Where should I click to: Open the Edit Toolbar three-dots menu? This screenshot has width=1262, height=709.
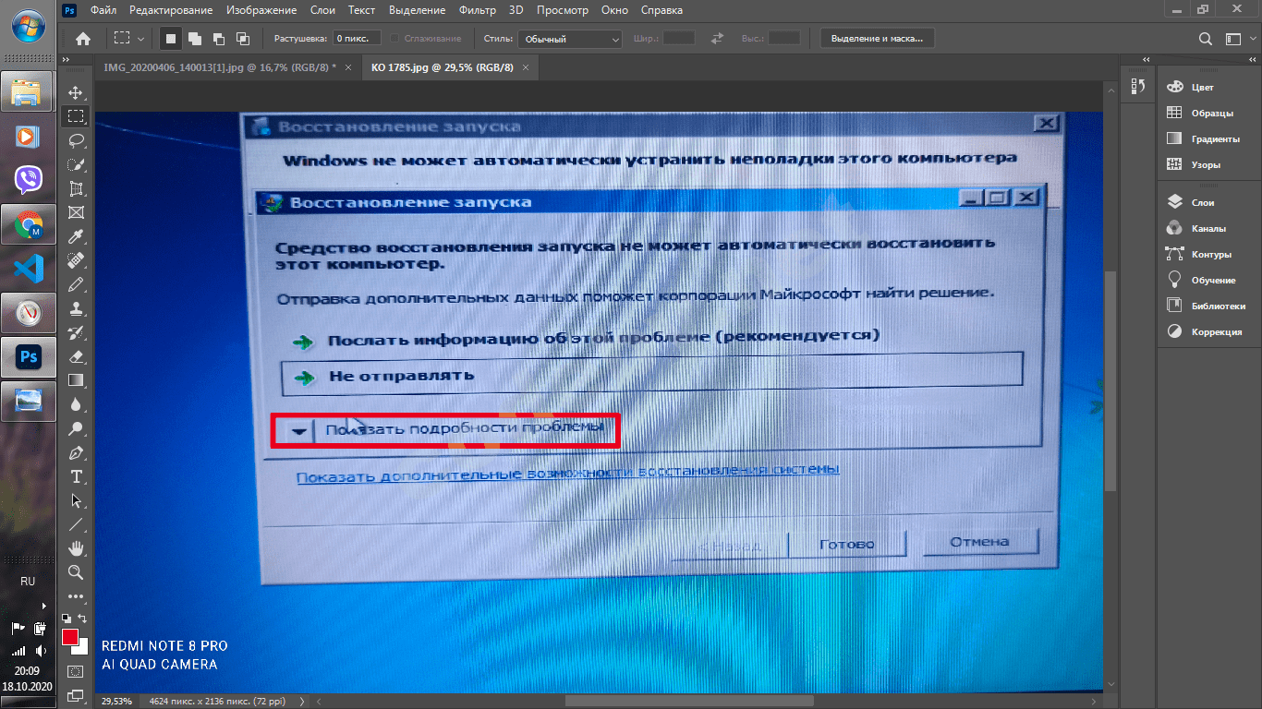tap(76, 596)
